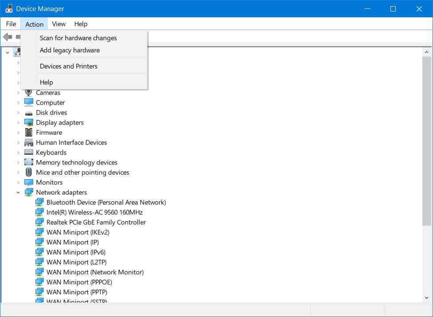Select the Network adapters category icon
The width and height of the screenshot is (433, 317).
pyautogui.click(x=28, y=192)
